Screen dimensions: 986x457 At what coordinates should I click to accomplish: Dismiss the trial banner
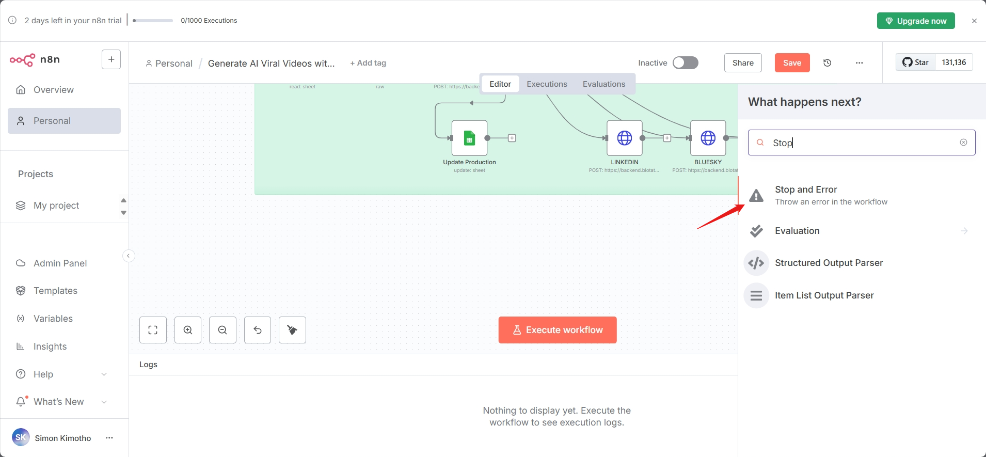[974, 21]
